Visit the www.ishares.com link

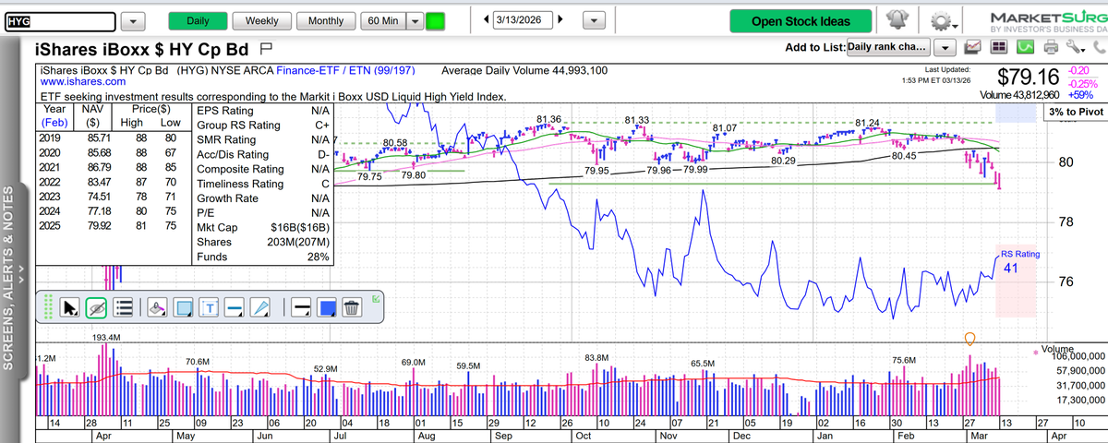pos(83,82)
